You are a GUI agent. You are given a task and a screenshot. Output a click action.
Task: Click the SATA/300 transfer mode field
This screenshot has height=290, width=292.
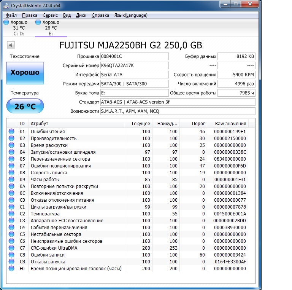(135, 84)
